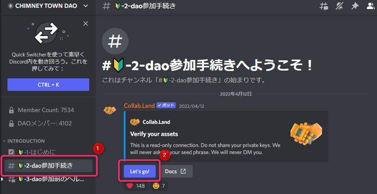Image resolution: width=377 pixels, height=194 pixels.
Task: Open the Threads icon in header
Action: 324,6
